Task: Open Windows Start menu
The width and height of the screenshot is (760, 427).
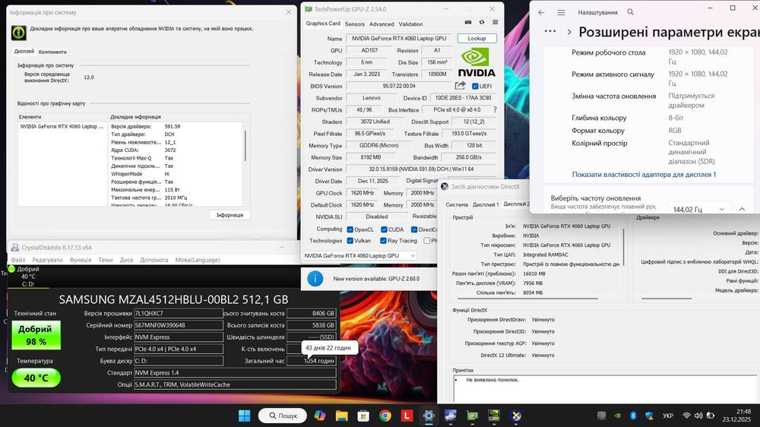Action: (245, 416)
